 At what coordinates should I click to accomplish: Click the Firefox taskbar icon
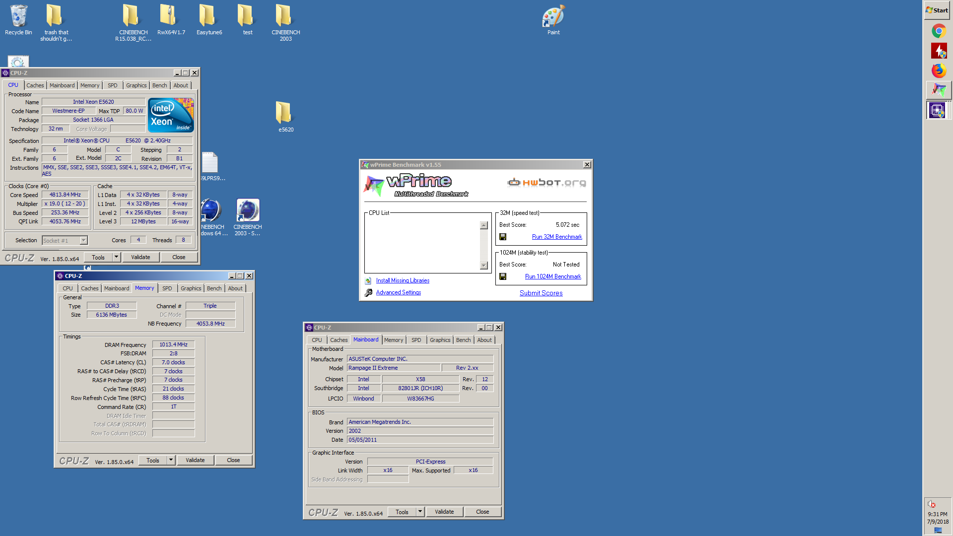point(938,70)
